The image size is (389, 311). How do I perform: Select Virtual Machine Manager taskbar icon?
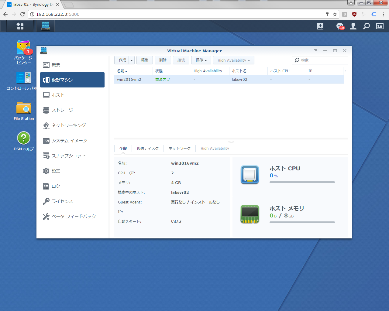click(x=46, y=26)
